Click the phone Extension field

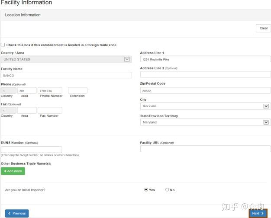(77, 91)
